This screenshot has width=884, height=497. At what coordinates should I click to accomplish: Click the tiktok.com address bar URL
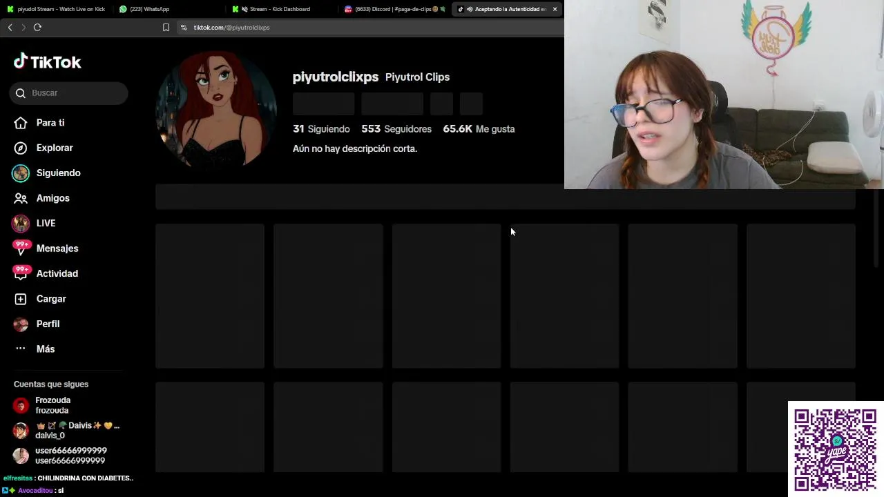coord(231,28)
